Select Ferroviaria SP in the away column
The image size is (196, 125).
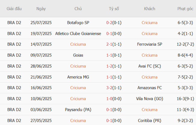tap(149, 44)
